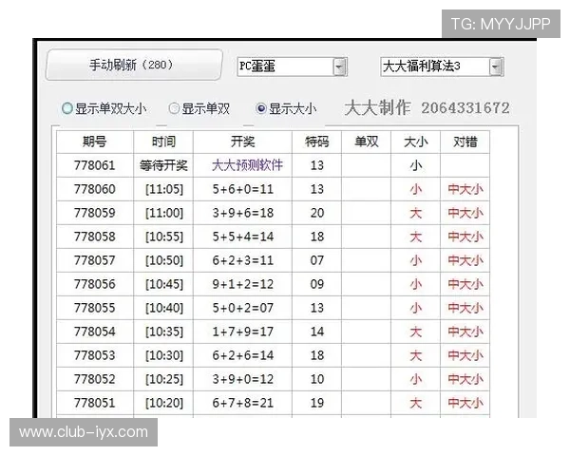The width and height of the screenshot is (570, 456).
Task: Click the 大大制作 2064331672 label
Action: (427, 108)
